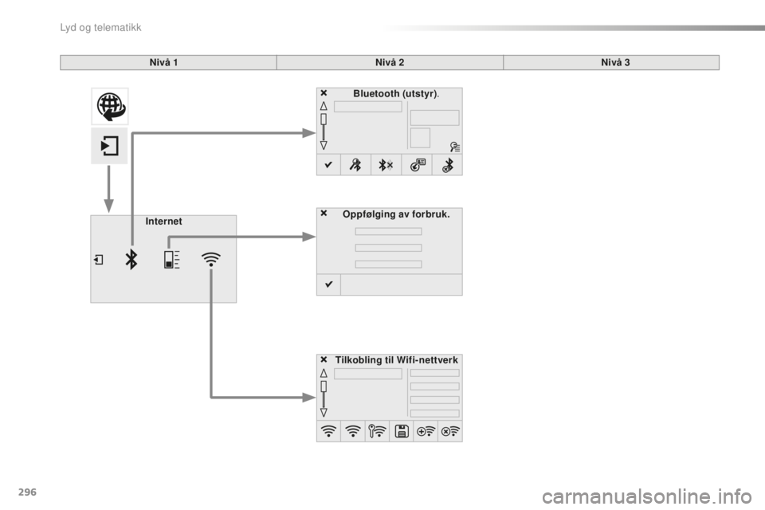The image size is (765, 510).
Task: Select the Nivå 2 column header
Action: coord(390,62)
